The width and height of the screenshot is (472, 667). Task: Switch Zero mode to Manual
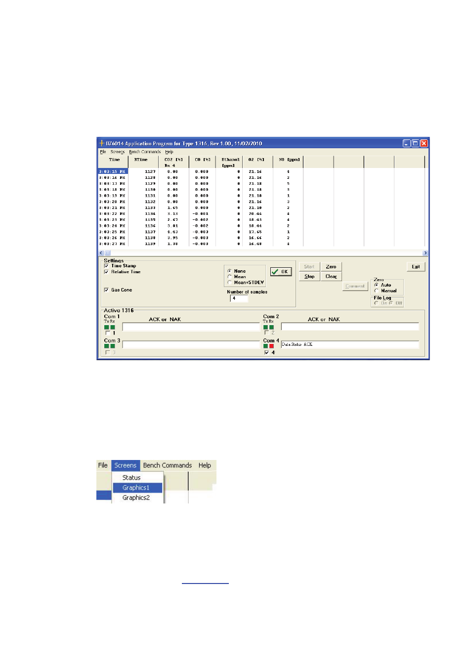tap(377, 291)
